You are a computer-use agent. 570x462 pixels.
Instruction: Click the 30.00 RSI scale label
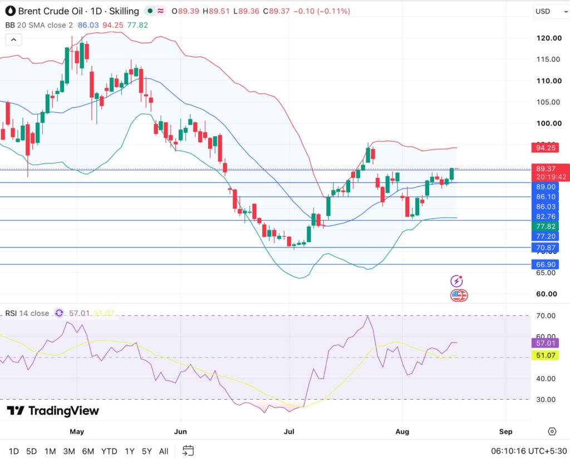click(x=546, y=400)
